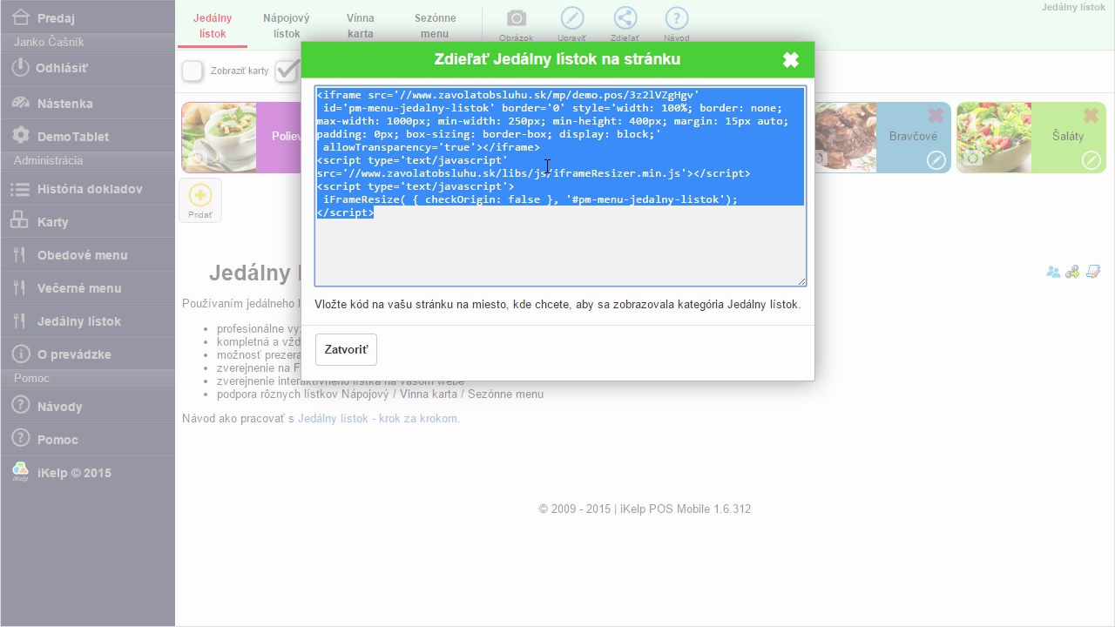The image size is (1115, 627).
Task: Click the iKelp logo icon
Action: 20,472
